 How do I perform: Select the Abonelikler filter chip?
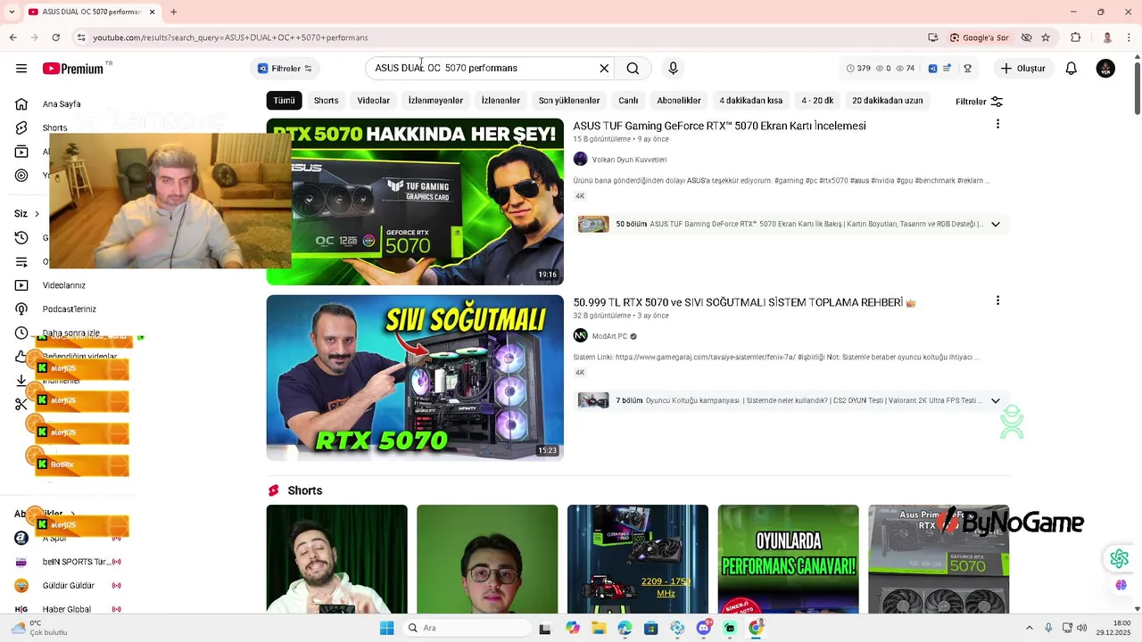(x=679, y=101)
